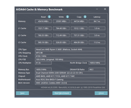This screenshot has height=108, width=131.
Task: Select the Memory read value 45416 MB/s
Action: click(43, 21)
